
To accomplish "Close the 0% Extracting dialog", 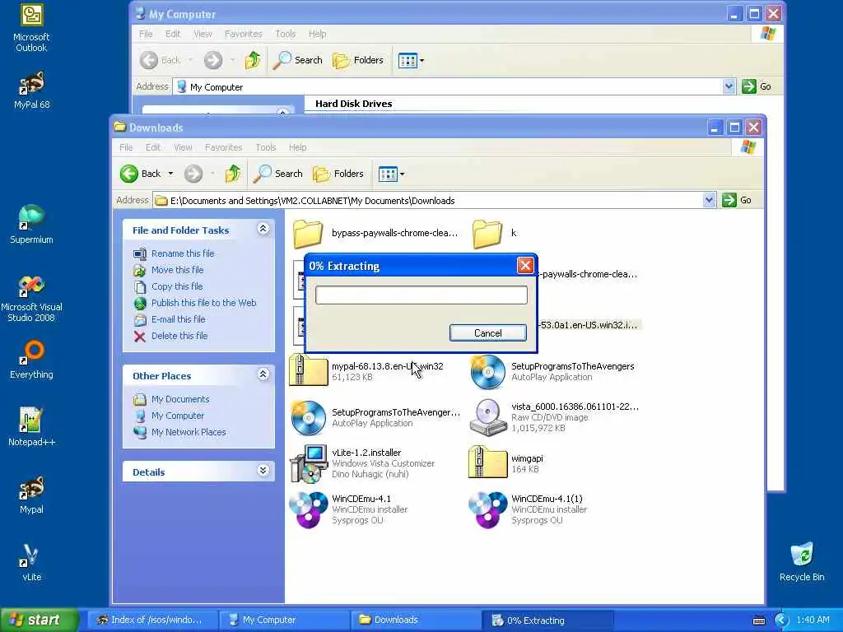I will pos(525,265).
